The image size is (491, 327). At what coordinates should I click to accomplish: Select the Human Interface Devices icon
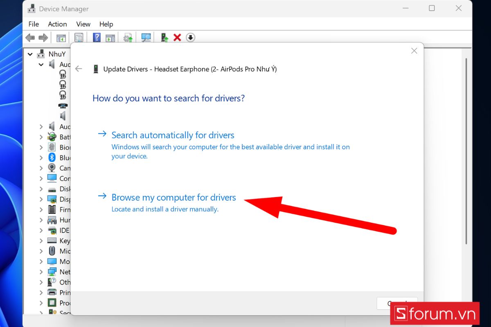52,220
